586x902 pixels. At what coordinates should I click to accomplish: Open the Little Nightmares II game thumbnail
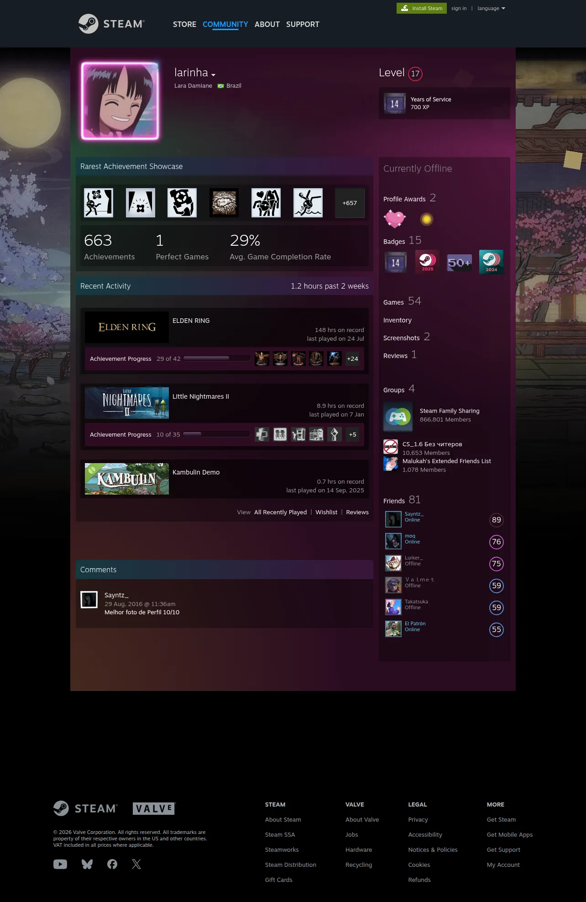pos(127,403)
